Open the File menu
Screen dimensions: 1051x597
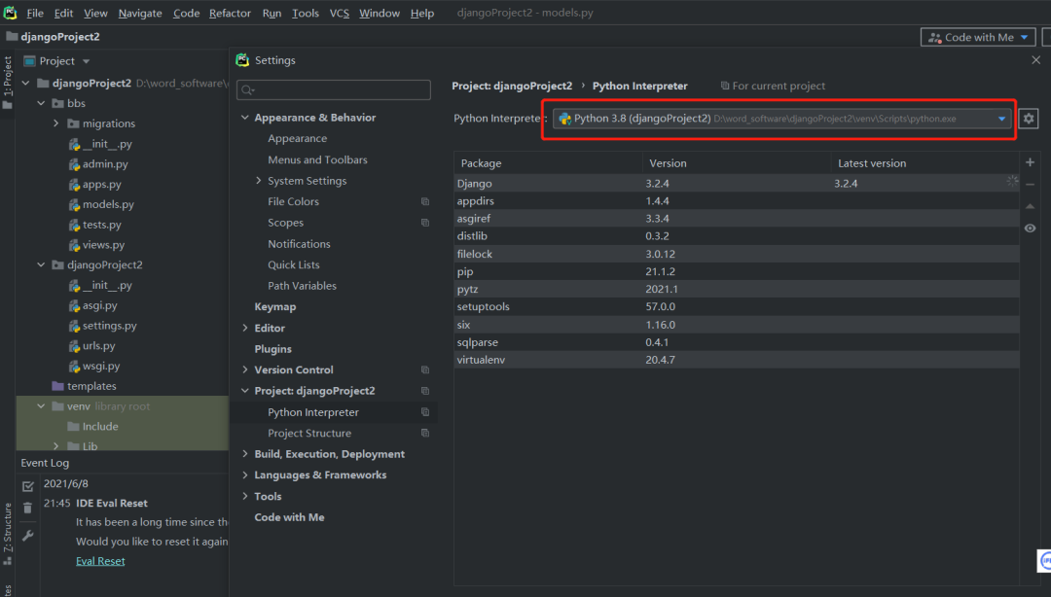[x=35, y=13]
